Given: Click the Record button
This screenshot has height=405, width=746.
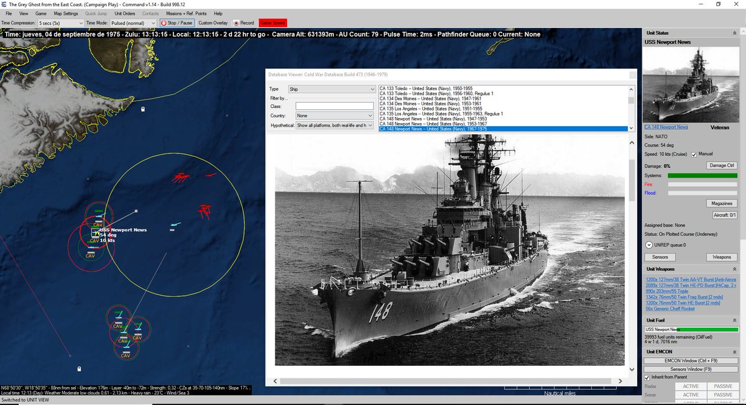Looking at the screenshot, I should (x=244, y=22).
